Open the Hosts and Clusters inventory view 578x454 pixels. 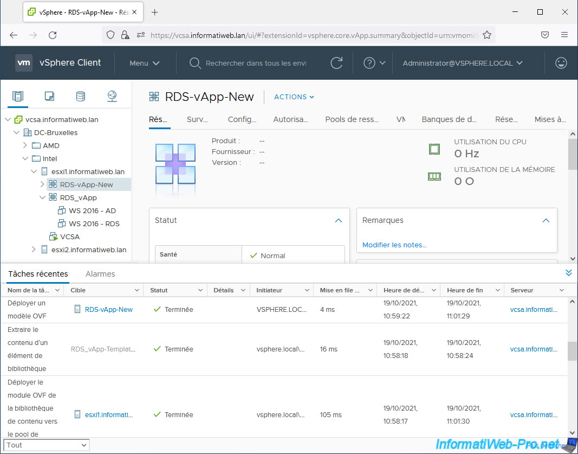tap(18, 97)
